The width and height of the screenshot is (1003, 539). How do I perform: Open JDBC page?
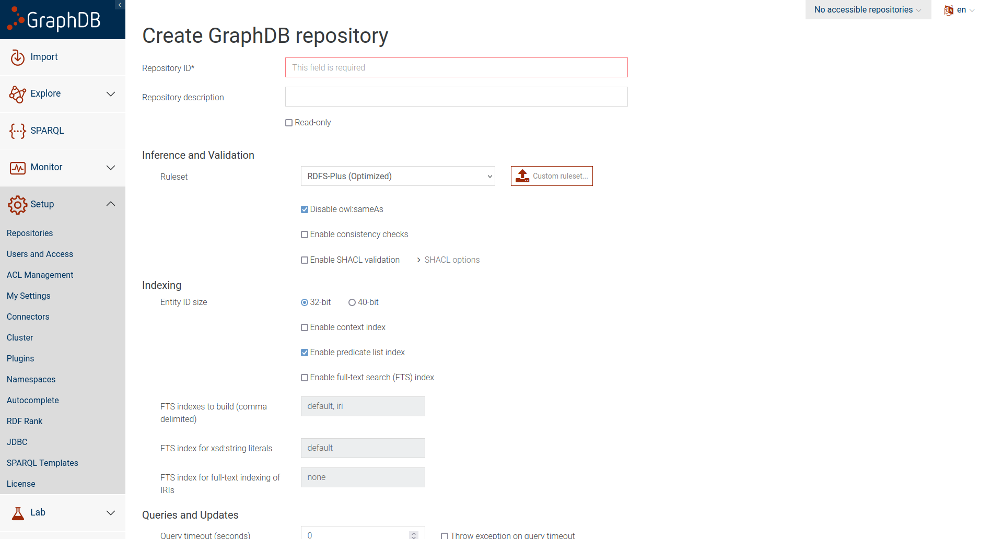(x=17, y=442)
